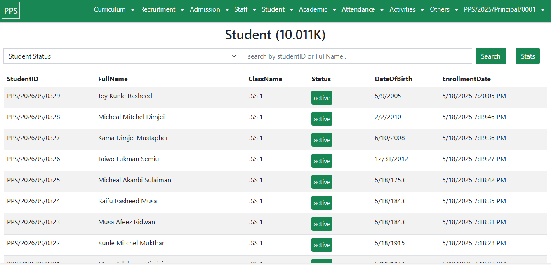Click the EnrollmentDate column header

point(466,79)
